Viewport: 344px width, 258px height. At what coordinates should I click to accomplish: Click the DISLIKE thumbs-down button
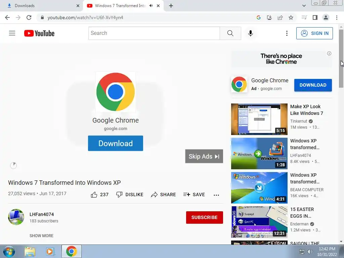point(130,195)
